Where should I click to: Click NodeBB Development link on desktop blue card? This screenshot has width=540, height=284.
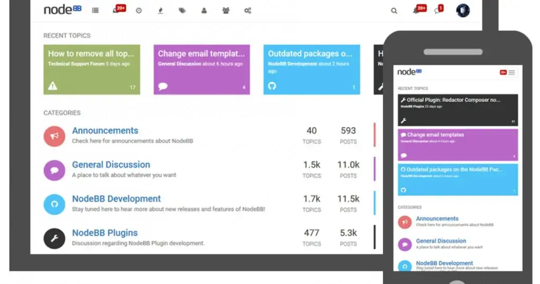tap(292, 64)
